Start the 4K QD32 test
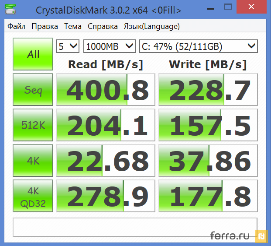 (33, 196)
